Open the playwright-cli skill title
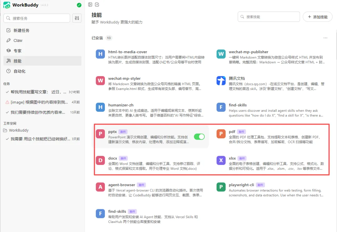The height and width of the screenshot is (232, 337). [x=241, y=185]
